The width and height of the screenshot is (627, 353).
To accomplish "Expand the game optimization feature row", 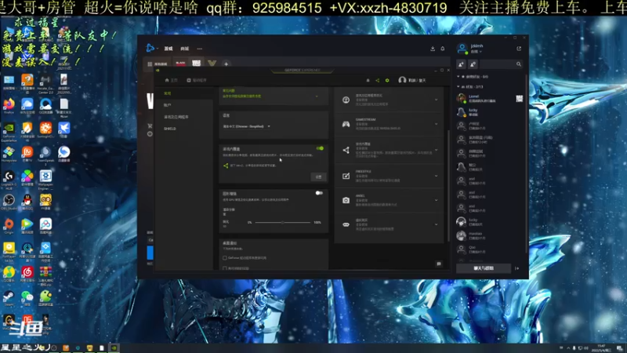I will click(x=437, y=100).
